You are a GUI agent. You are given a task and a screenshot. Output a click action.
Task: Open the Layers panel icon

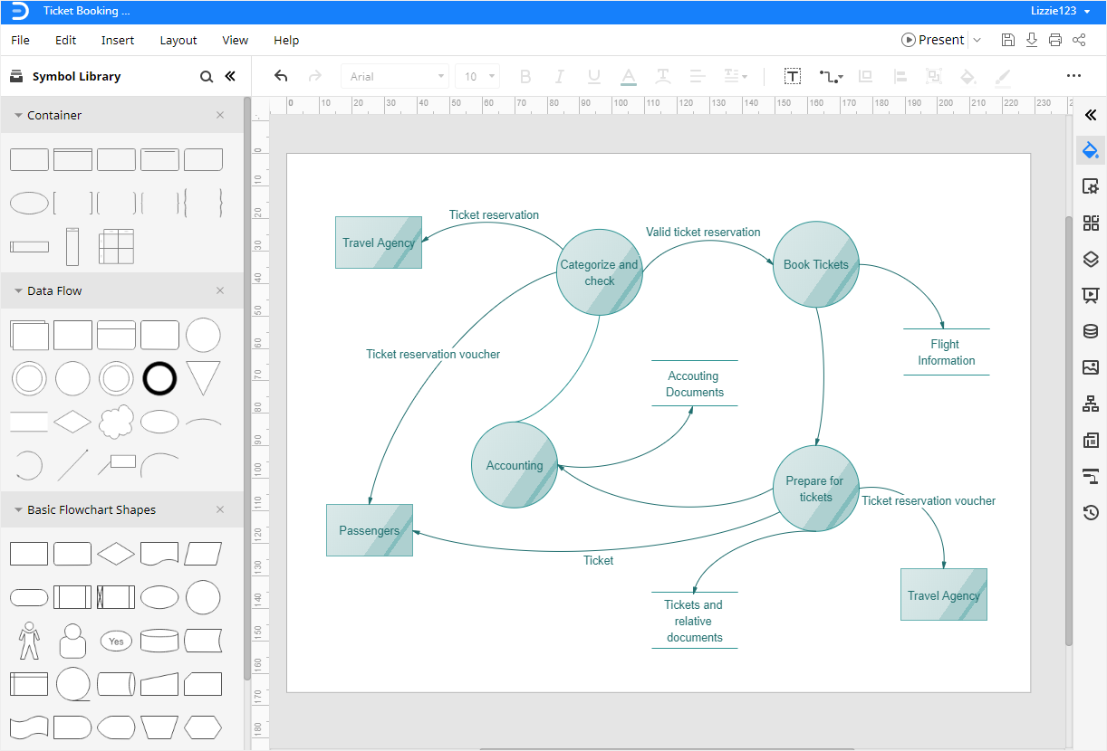pos(1091,260)
